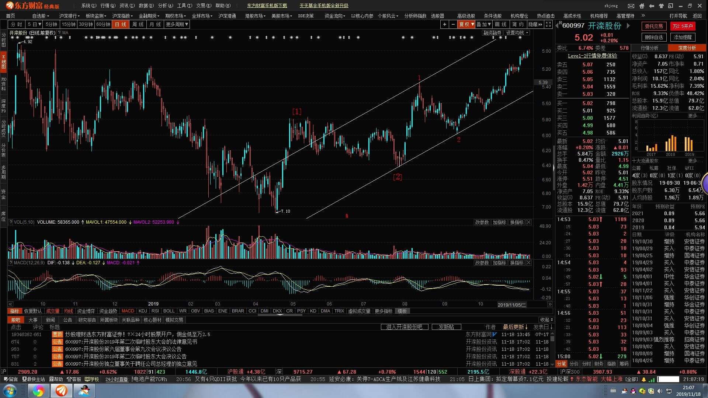Click help question mark beside 开滦股份 chart title

pos(59,33)
